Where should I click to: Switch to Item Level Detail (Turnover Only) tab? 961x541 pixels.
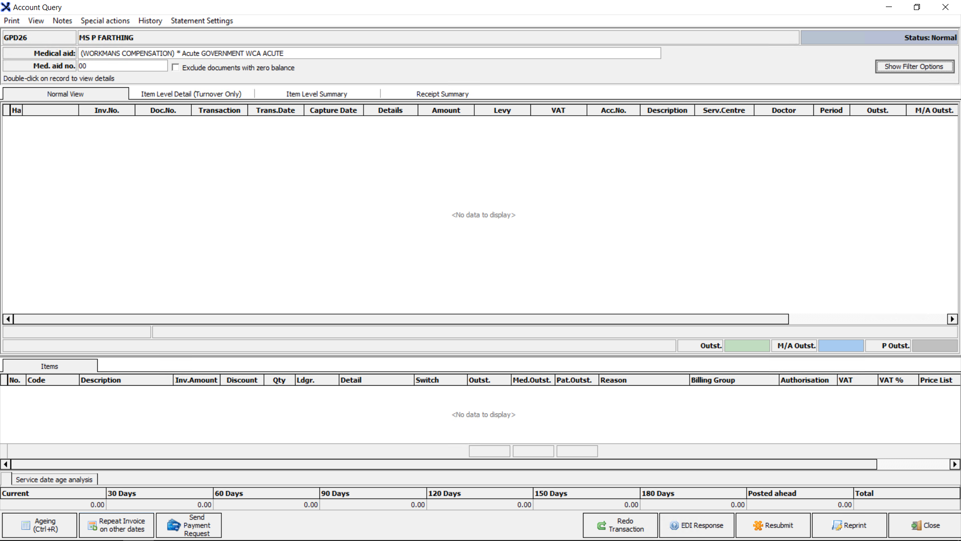click(x=191, y=94)
